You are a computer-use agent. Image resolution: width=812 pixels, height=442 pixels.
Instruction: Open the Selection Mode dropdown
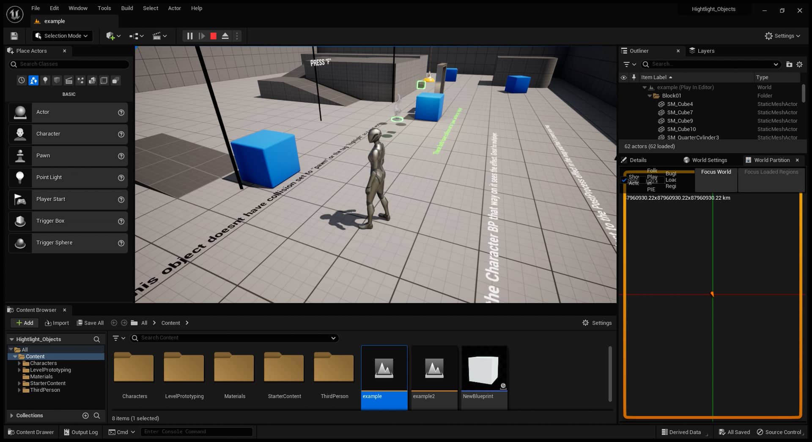coord(62,36)
